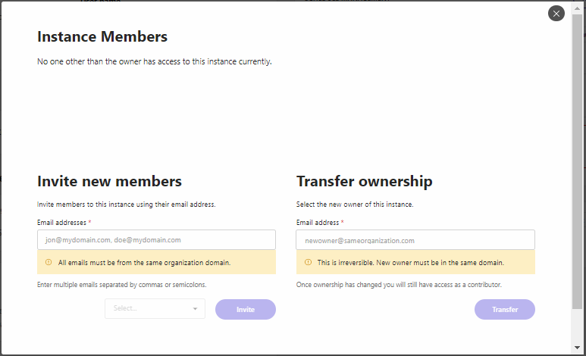The width and height of the screenshot is (586, 356).
Task: Click the warning icon in the irreversible notice
Action: click(308, 263)
